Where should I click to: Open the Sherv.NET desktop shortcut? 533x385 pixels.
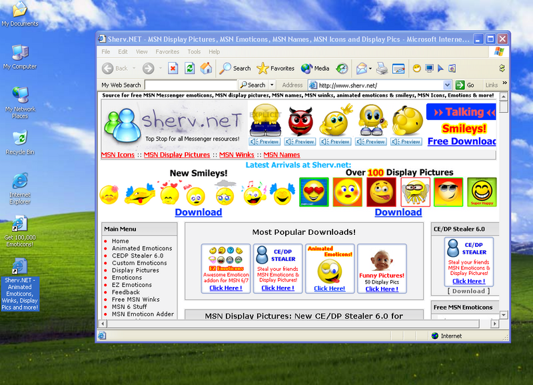click(20, 284)
